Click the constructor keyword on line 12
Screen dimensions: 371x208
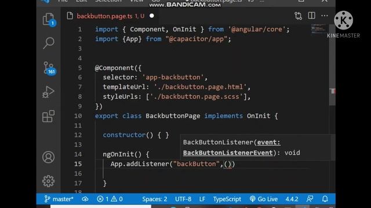point(124,135)
